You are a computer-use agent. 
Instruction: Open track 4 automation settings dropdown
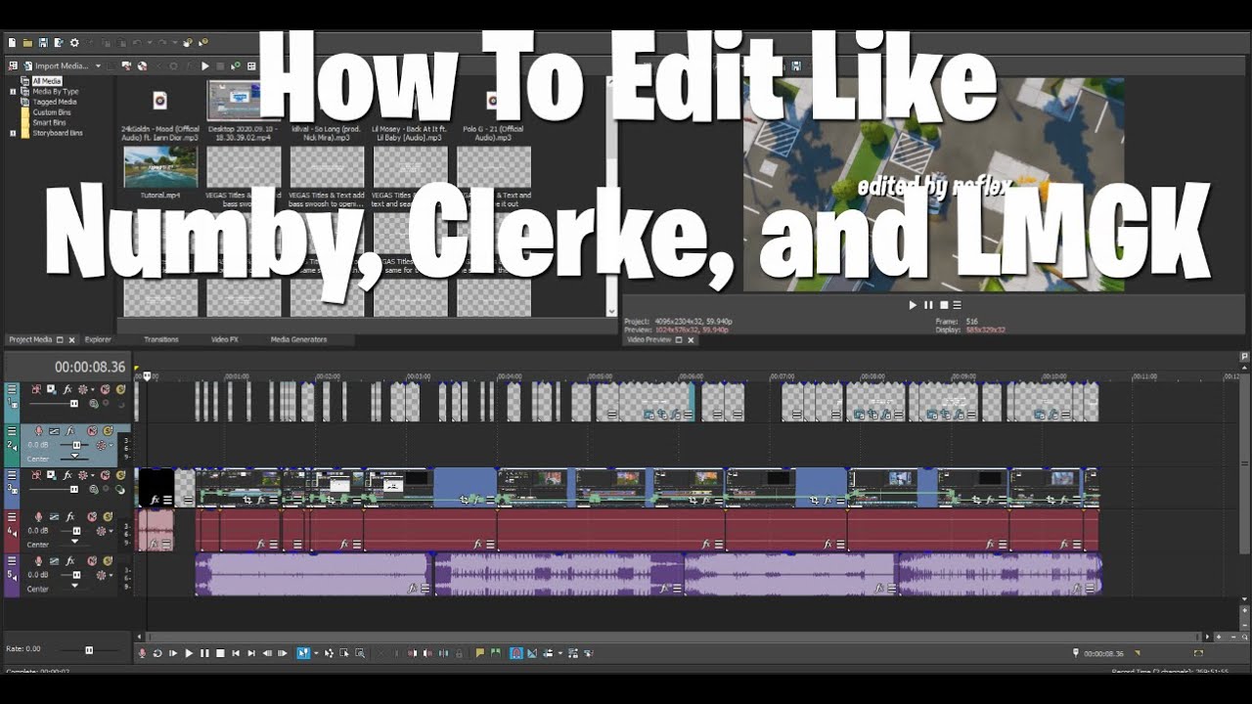(x=111, y=531)
